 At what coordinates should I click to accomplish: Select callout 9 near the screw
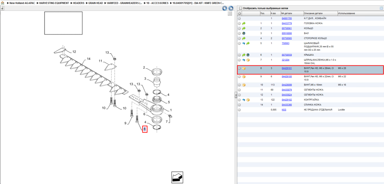125,123
